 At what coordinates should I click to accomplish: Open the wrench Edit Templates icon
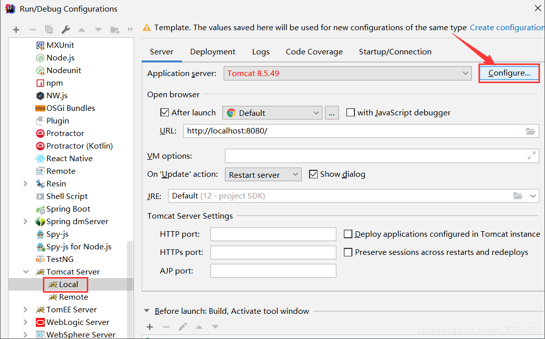(66, 30)
